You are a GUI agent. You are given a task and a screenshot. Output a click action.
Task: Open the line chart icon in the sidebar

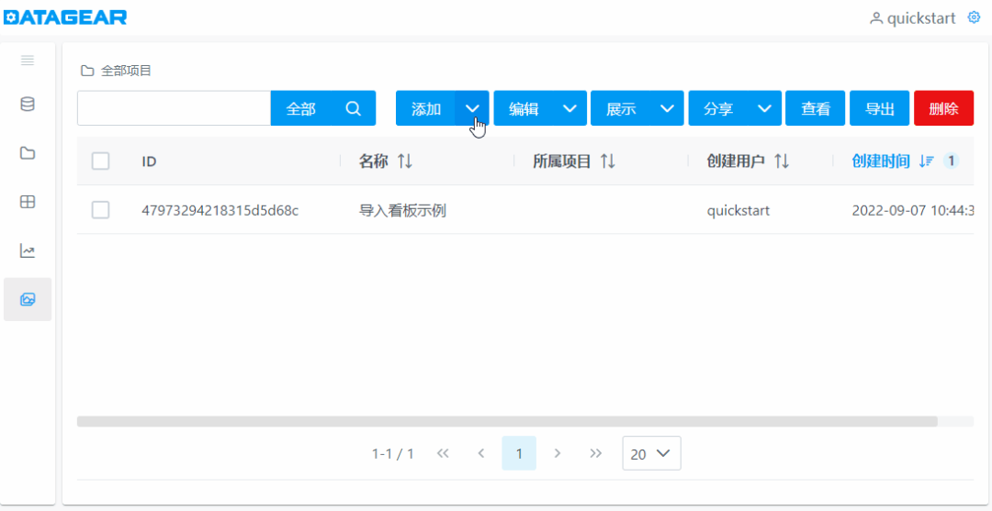tap(28, 250)
